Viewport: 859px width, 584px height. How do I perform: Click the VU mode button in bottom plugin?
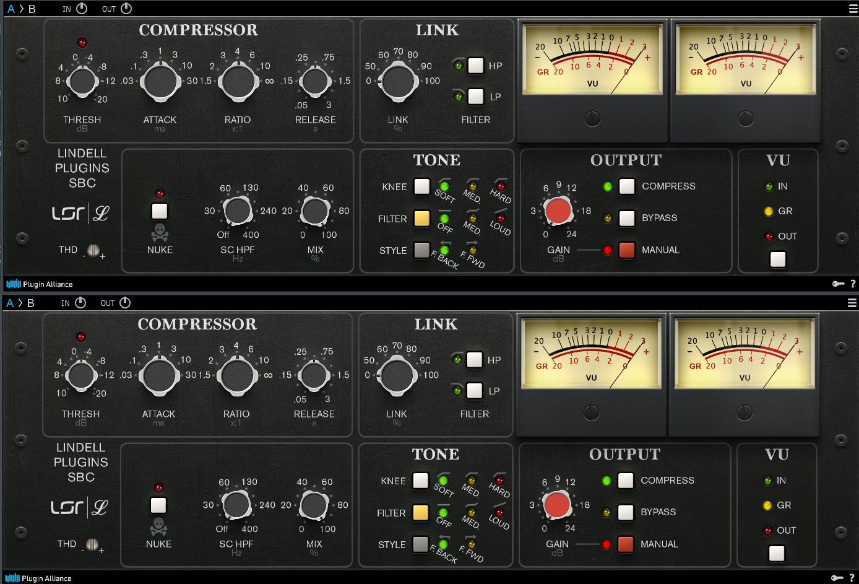(x=777, y=554)
